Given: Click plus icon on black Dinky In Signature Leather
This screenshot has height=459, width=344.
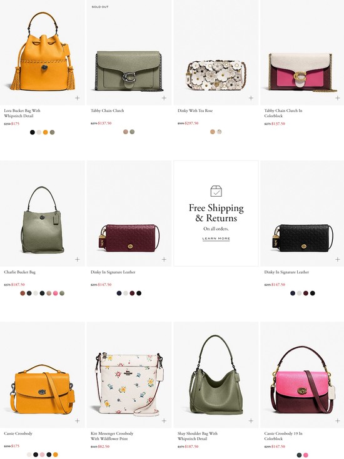Looking at the screenshot, I should [x=338, y=259].
